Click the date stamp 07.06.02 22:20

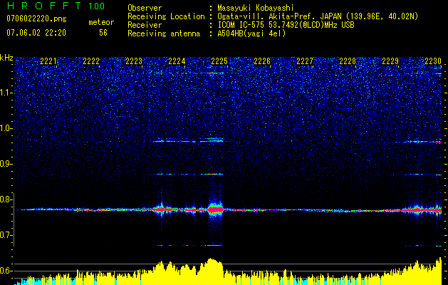click(36, 33)
